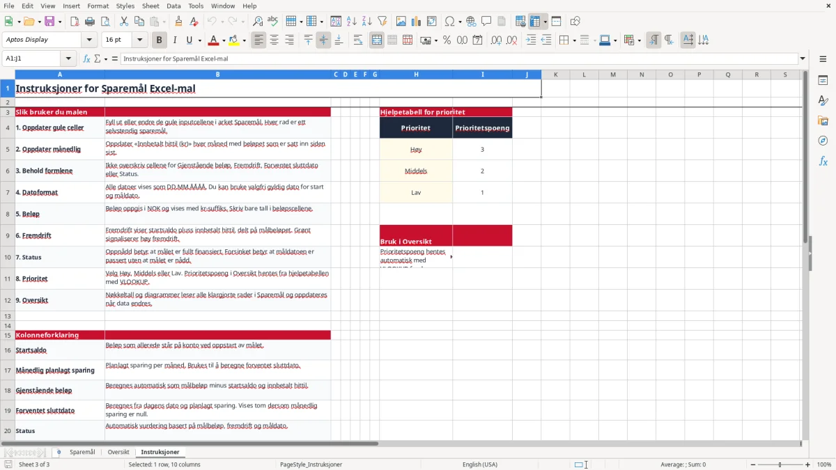
Task: Toggle Freeze Rows and Columns
Action: pos(535,22)
